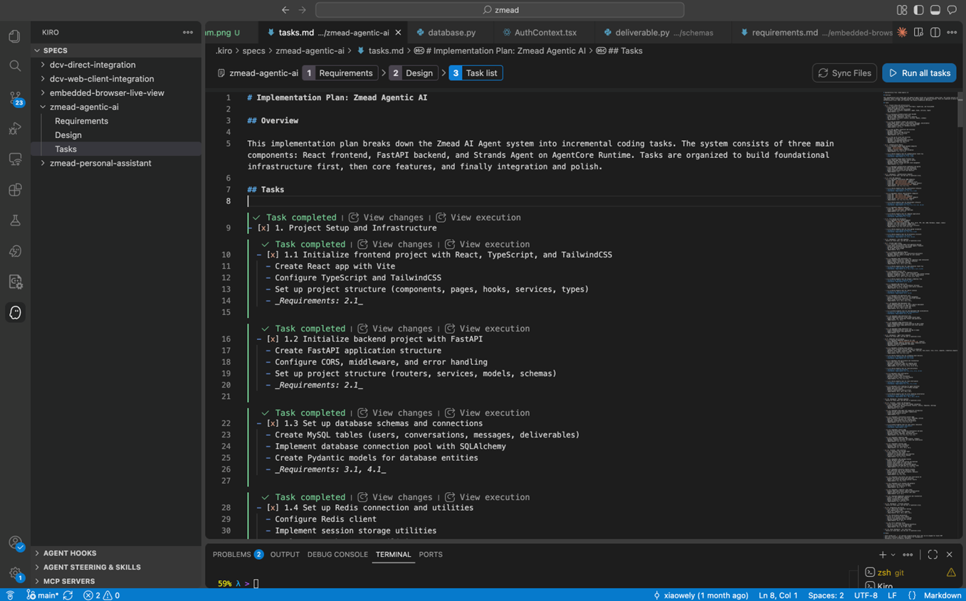Viewport: 966px width, 601px height.
Task: Open the Manage settings gear icon
Action: [15, 573]
